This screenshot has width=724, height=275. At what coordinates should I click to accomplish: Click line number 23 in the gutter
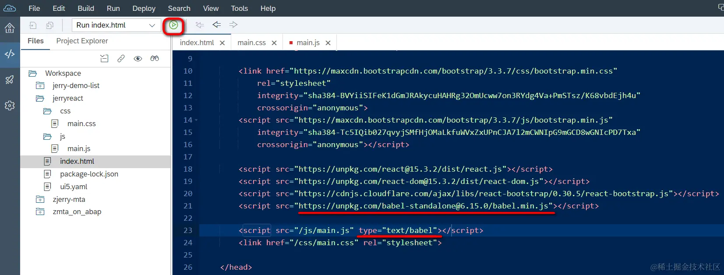[x=188, y=230]
